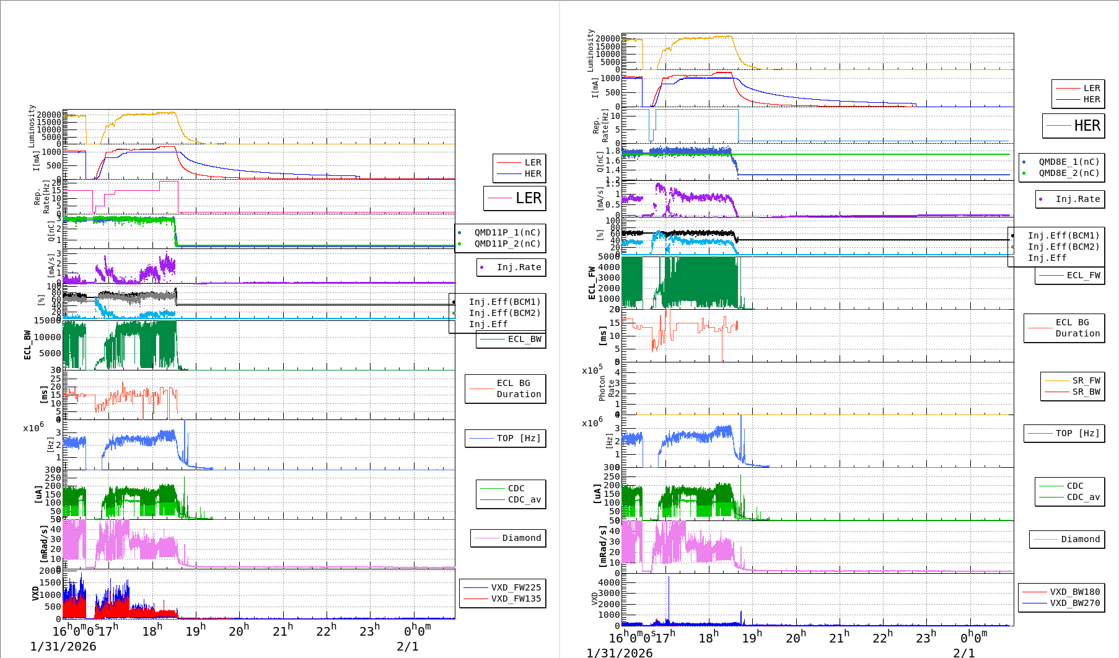Click the 1/31/2026 date label under left plot
Image resolution: width=1119 pixels, height=658 pixels.
pyautogui.click(x=63, y=647)
